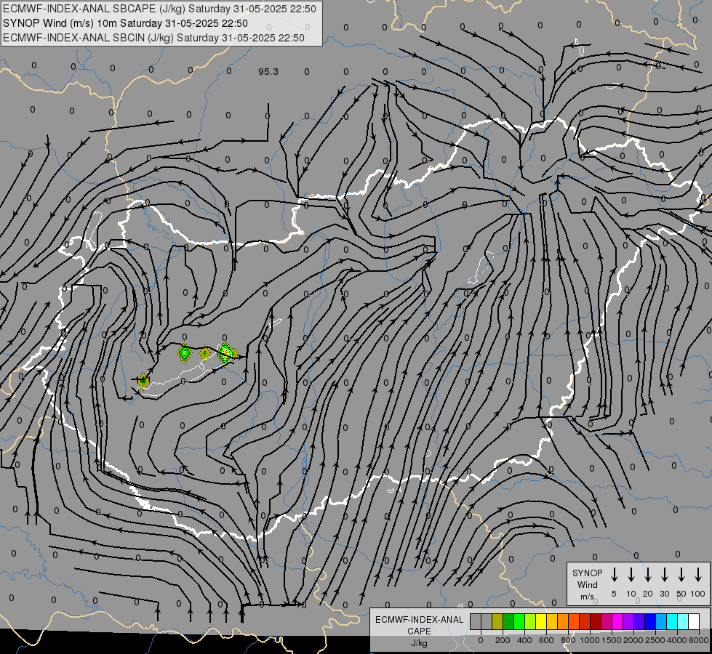Click the 200 tick label under the CAPE bar
The image size is (712, 654).
pos(503,640)
